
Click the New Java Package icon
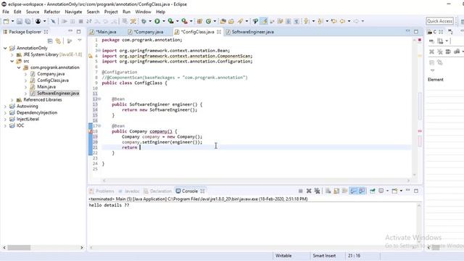tap(200, 21)
